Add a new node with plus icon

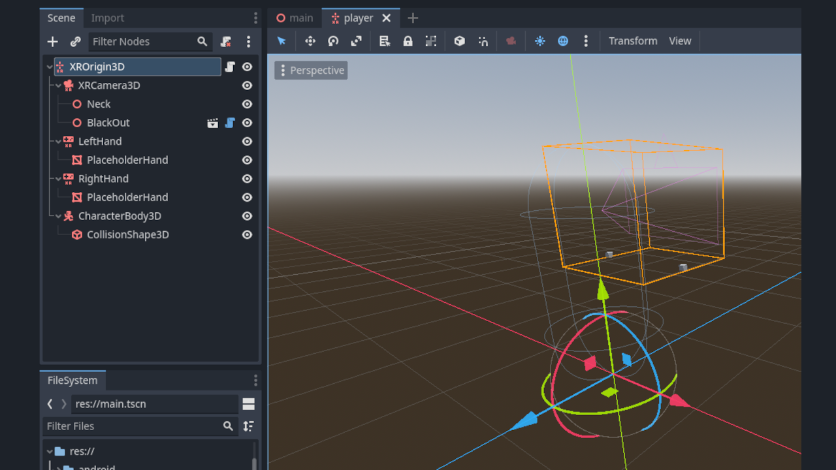(53, 42)
